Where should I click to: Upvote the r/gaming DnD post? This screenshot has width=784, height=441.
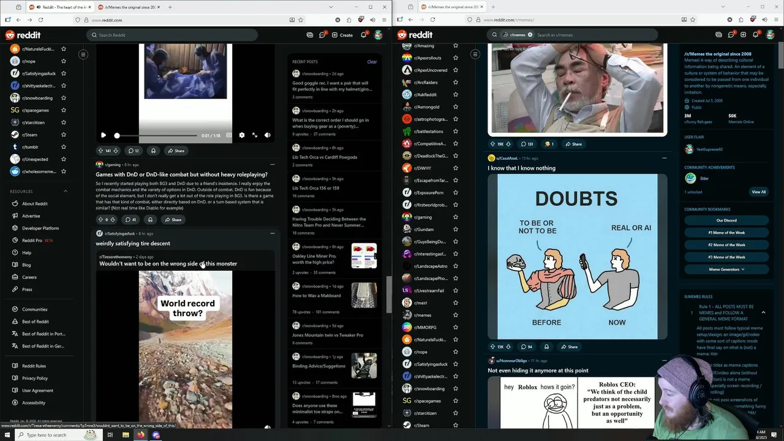click(x=100, y=219)
